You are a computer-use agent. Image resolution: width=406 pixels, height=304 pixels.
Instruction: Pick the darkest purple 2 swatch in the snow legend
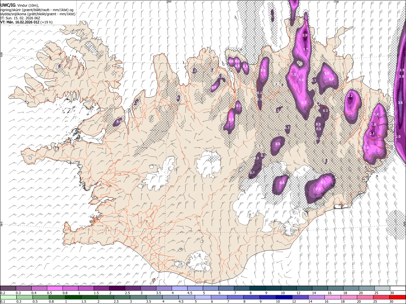[x=117, y=288]
